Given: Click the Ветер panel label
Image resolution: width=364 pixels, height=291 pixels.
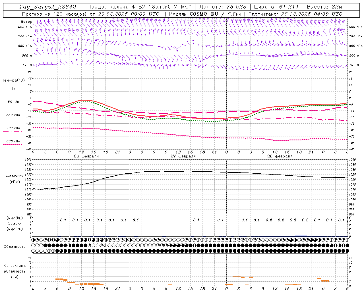Looking at the screenshot, I should [x=26, y=22].
